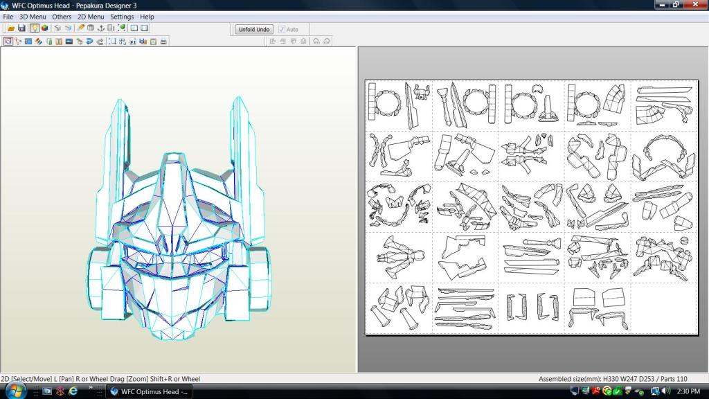Click the WFC Optimus Head taskbar button

(150, 392)
